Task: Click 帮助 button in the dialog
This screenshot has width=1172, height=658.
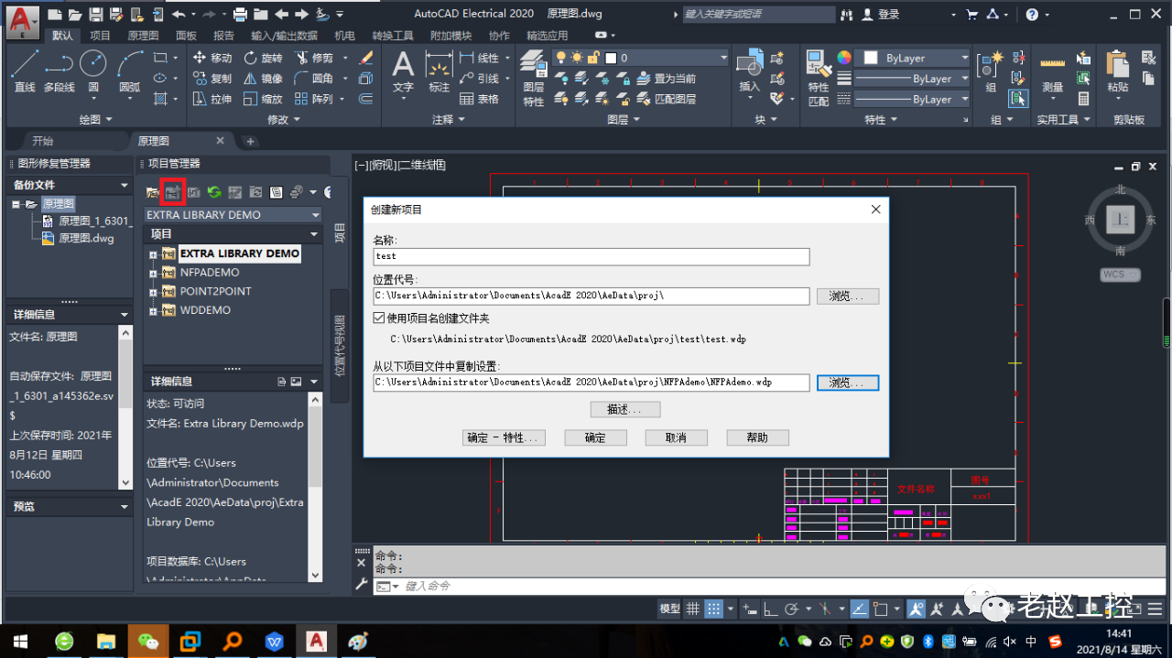Action: (757, 437)
